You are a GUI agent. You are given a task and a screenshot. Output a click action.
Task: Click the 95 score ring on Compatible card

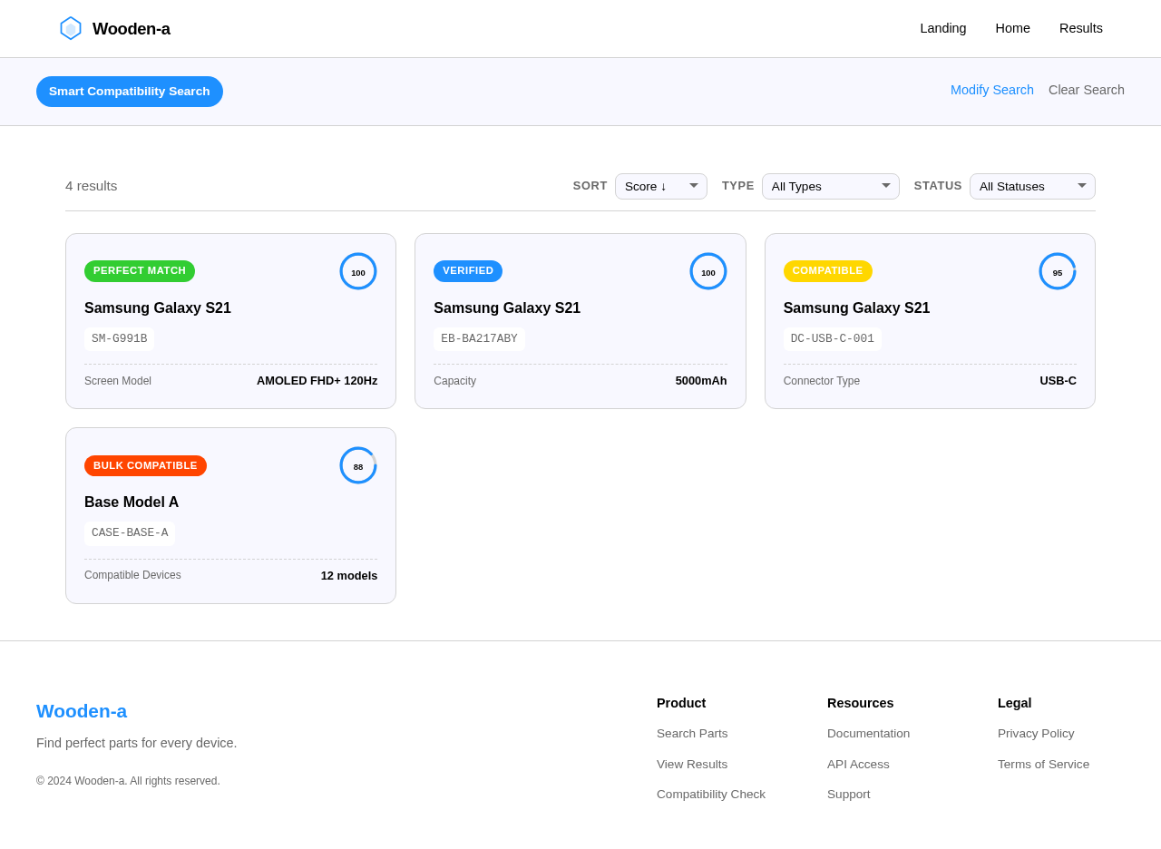coord(1058,271)
